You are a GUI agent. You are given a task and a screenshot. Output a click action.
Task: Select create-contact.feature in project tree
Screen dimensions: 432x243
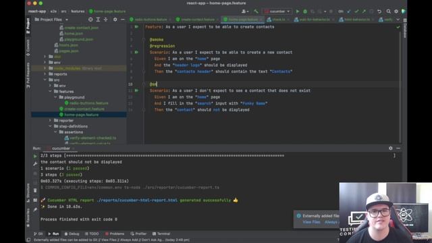coord(84,109)
